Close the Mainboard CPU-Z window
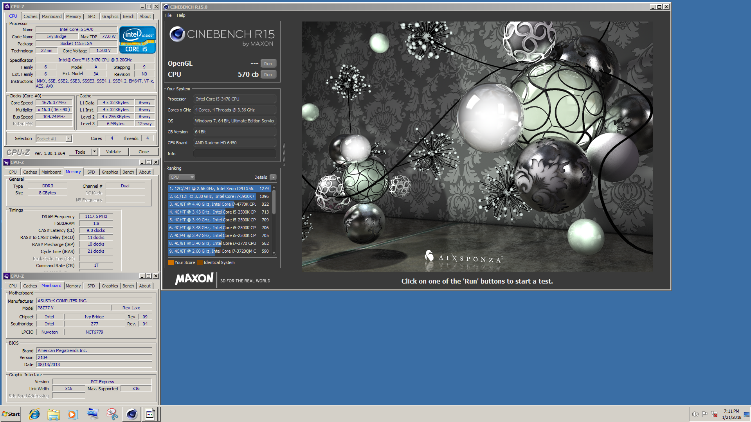The height and width of the screenshot is (422, 751). click(155, 276)
